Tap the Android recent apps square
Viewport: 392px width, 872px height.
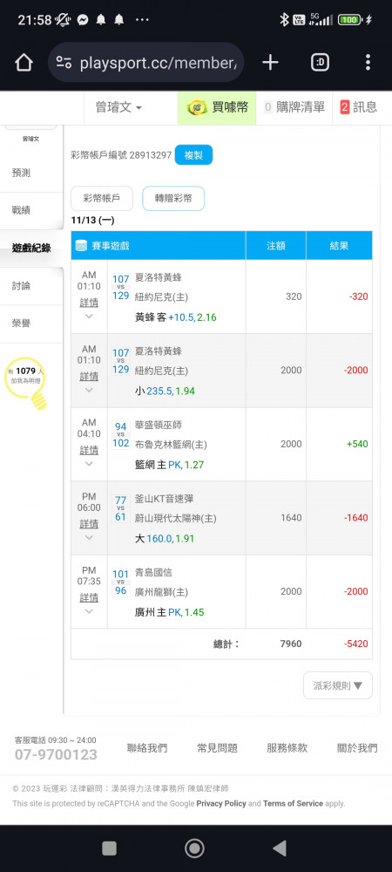pyautogui.click(x=110, y=848)
